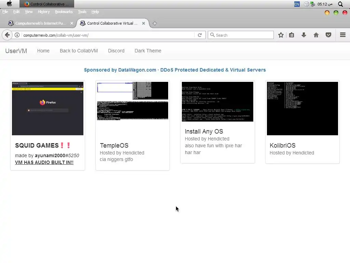Image resolution: width=350 pixels, height=263 pixels.
Task: Click the Install Any OS title
Action: [204, 131]
